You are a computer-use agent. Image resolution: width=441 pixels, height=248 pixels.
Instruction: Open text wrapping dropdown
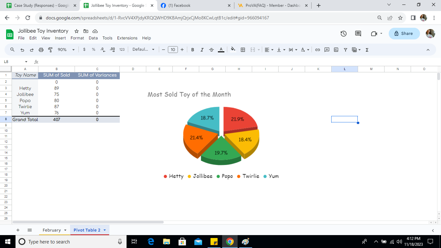point(293,50)
